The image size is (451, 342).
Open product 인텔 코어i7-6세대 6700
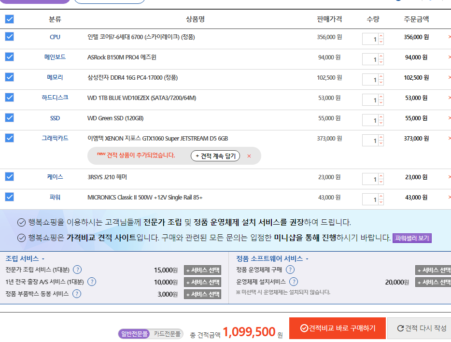click(x=141, y=37)
